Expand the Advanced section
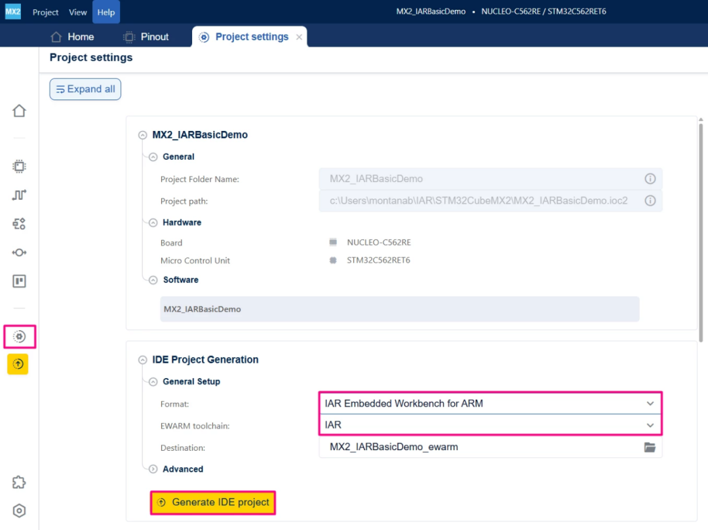The image size is (708, 530). [x=153, y=469]
